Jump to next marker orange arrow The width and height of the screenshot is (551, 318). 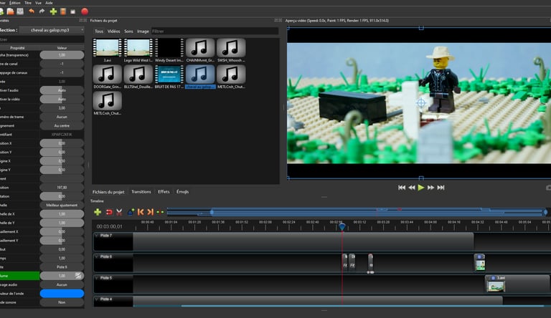[151, 212]
